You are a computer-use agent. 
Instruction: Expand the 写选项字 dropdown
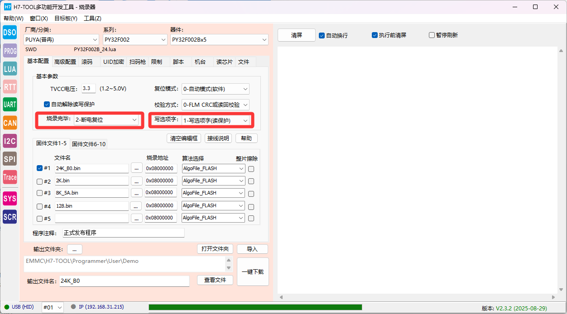(216, 120)
